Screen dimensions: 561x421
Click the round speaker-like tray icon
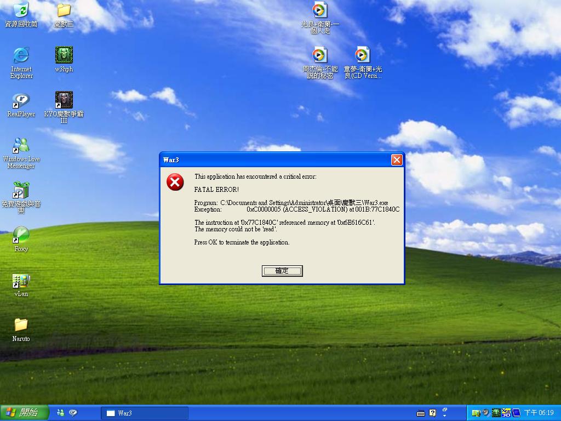485,413
